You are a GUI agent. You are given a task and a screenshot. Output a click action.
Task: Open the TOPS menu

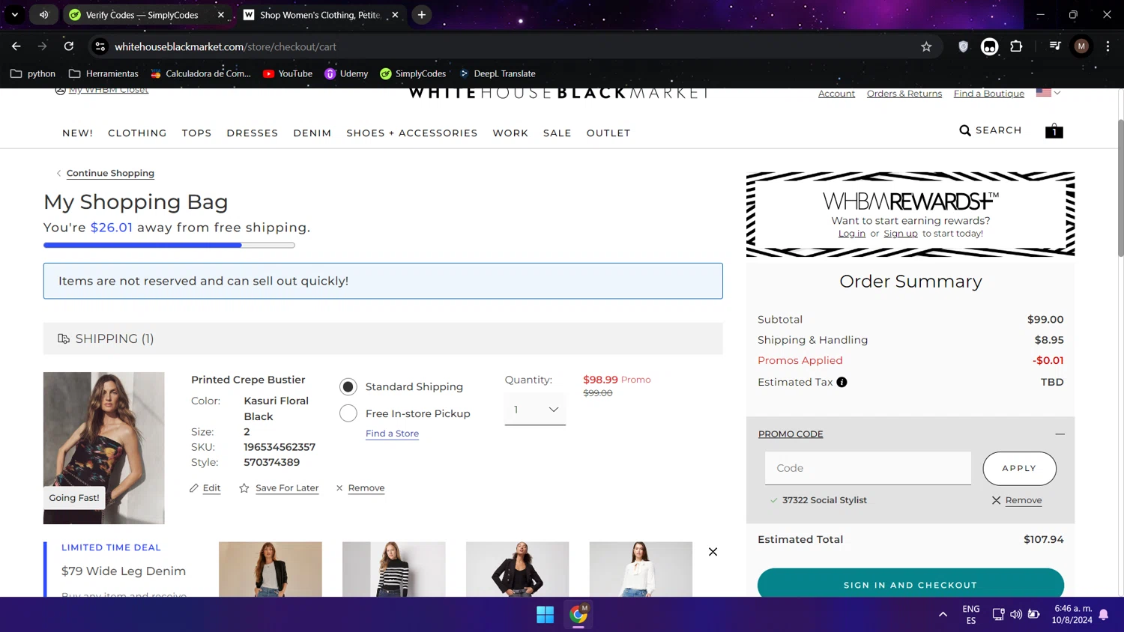[196, 133]
